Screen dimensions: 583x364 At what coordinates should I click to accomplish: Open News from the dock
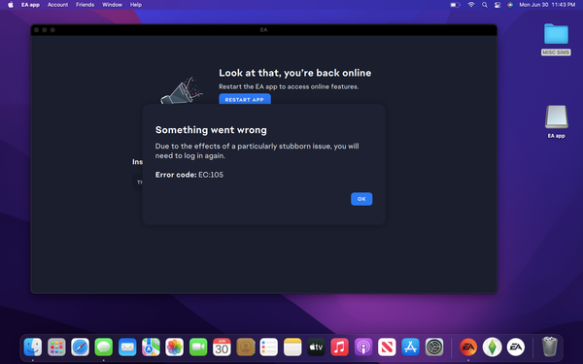[x=387, y=347]
